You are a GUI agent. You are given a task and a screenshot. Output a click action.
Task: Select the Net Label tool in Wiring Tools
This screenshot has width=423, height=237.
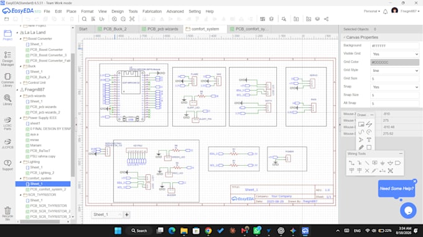[x=374, y=163]
